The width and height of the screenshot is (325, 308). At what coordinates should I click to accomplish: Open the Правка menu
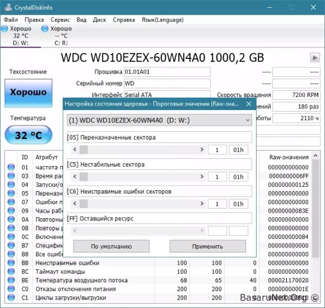34,20
